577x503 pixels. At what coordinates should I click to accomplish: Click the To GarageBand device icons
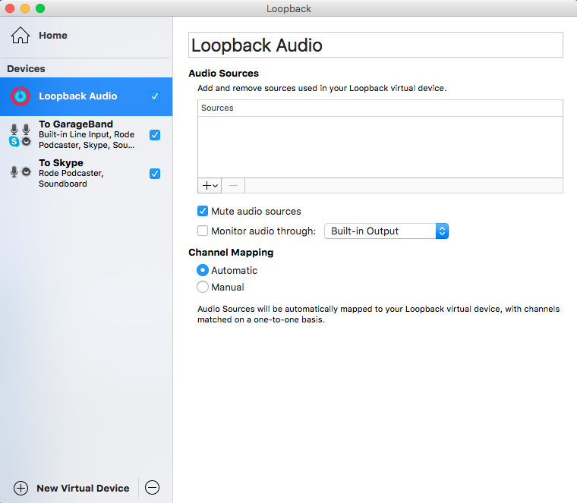20,135
